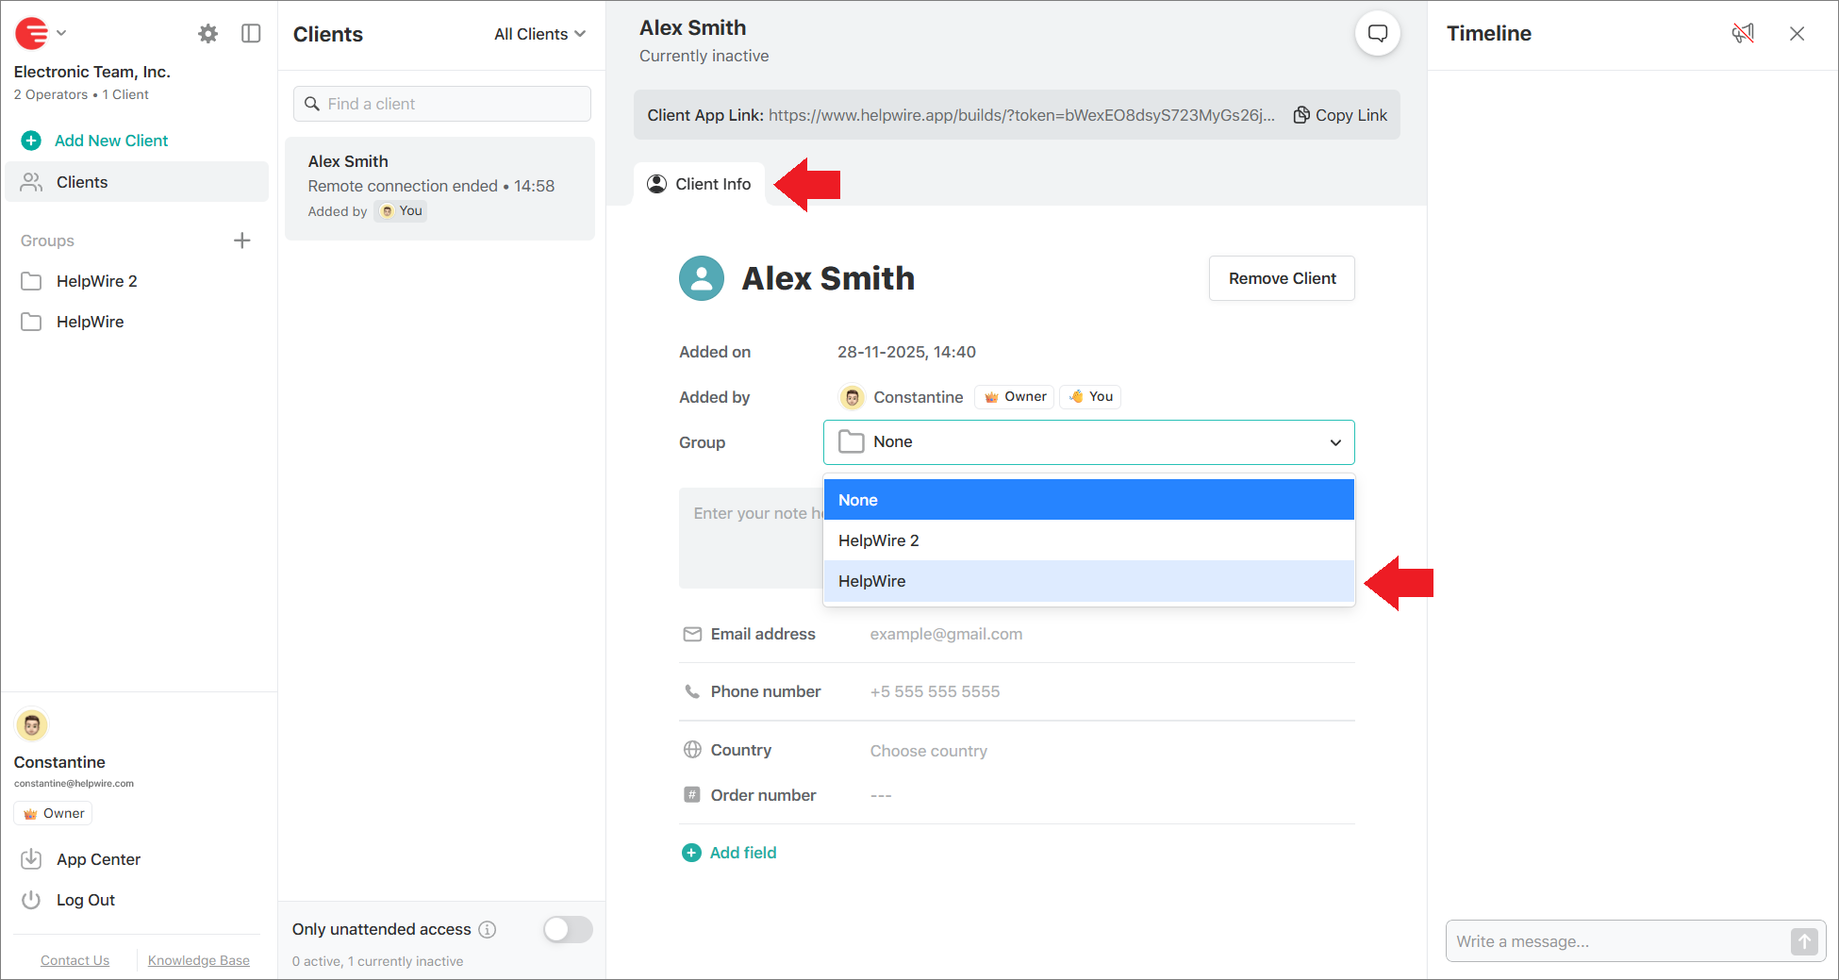Enable the Only unattended access switch
The width and height of the screenshot is (1839, 980).
(567, 929)
